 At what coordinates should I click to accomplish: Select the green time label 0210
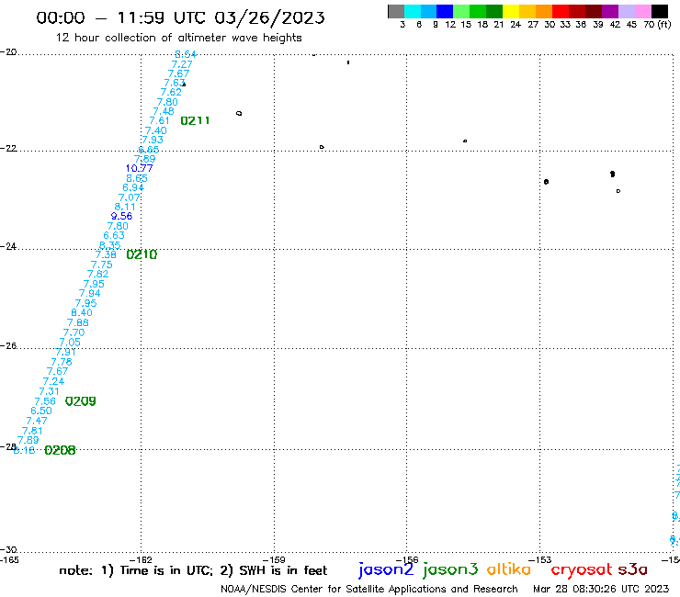pos(142,254)
